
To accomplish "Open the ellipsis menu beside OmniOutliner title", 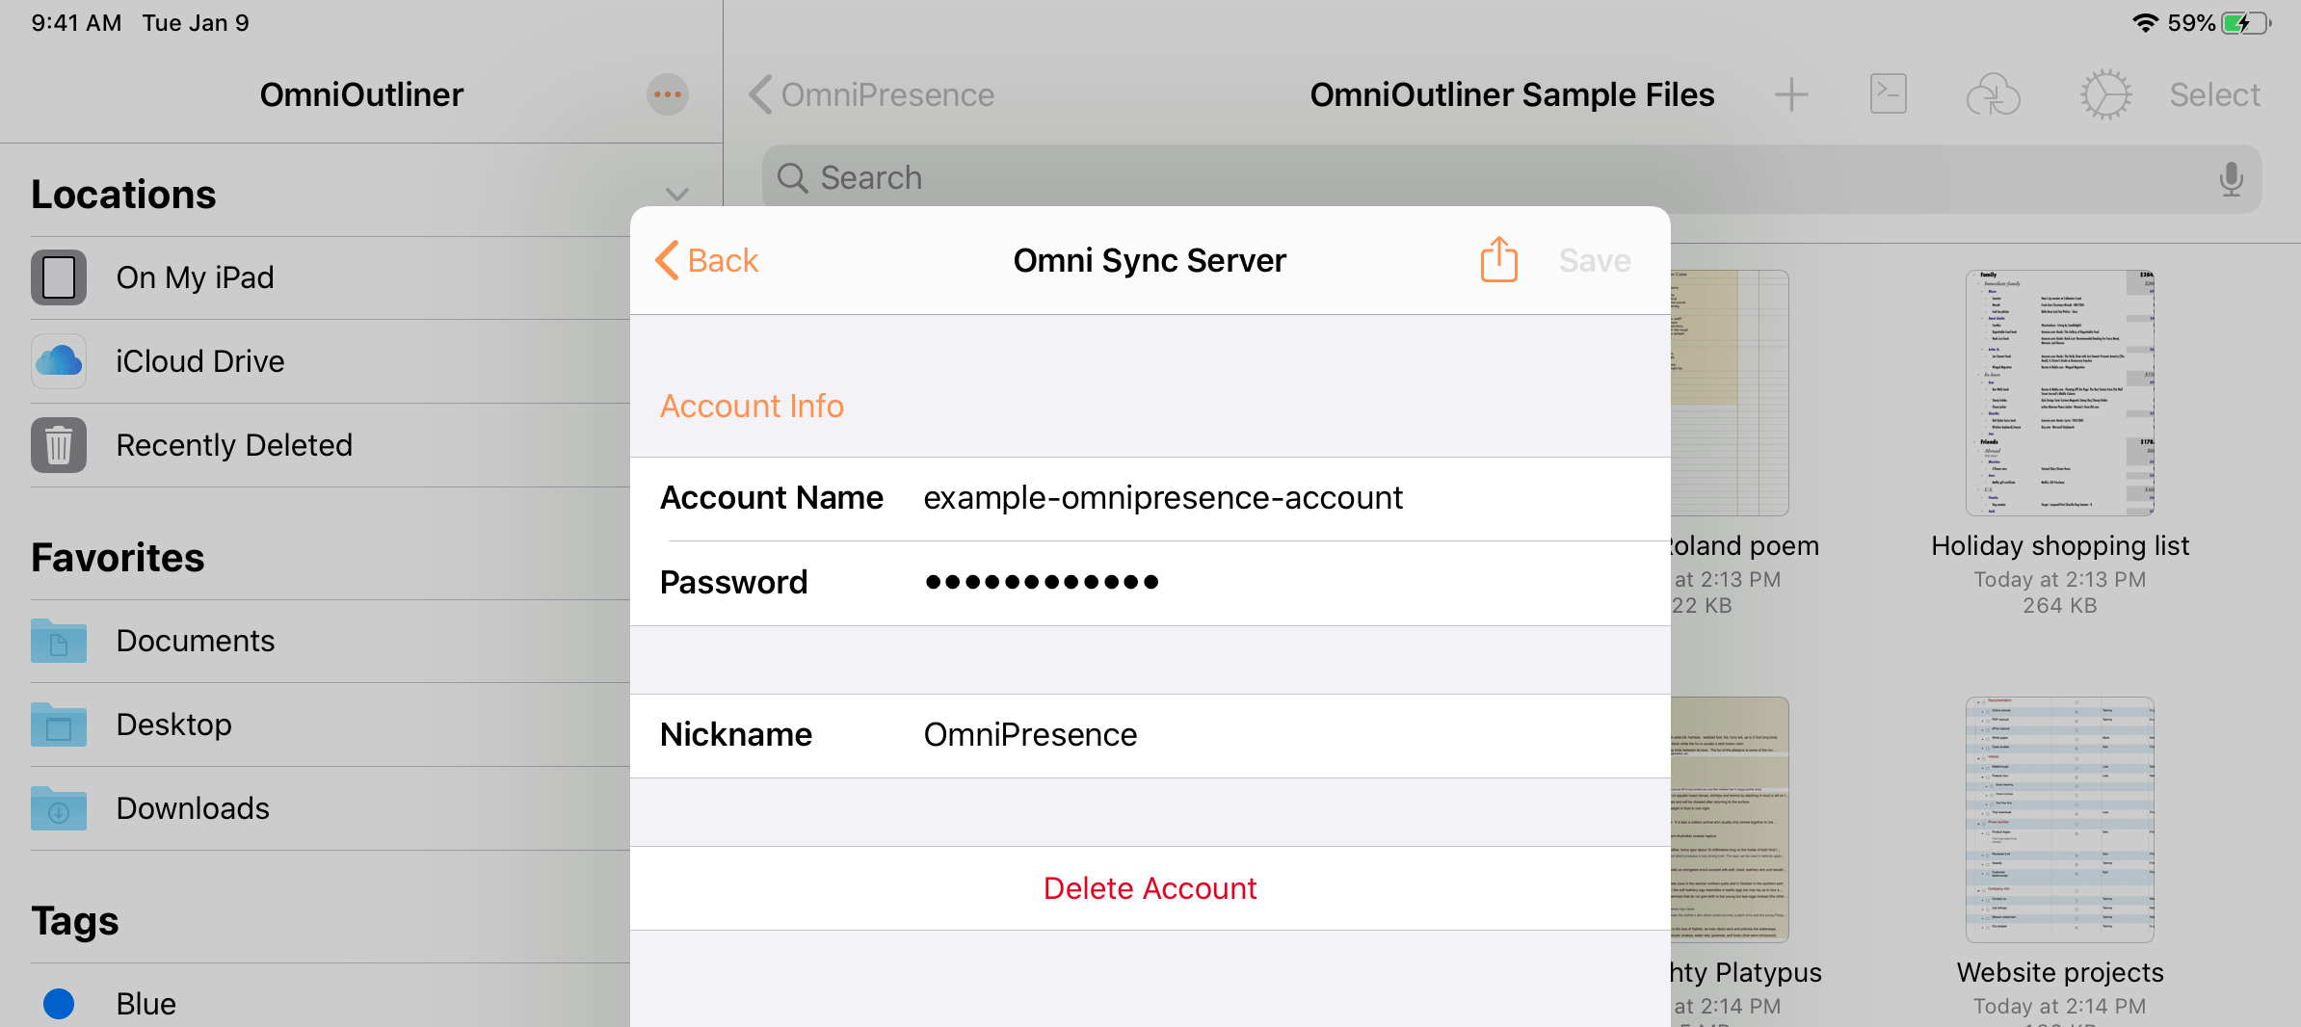I will point(667,94).
